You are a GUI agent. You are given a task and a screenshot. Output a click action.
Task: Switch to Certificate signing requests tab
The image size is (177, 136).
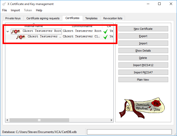[43, 18]
